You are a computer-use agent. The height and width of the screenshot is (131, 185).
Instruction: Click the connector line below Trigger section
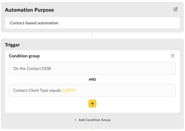point(92,130)
